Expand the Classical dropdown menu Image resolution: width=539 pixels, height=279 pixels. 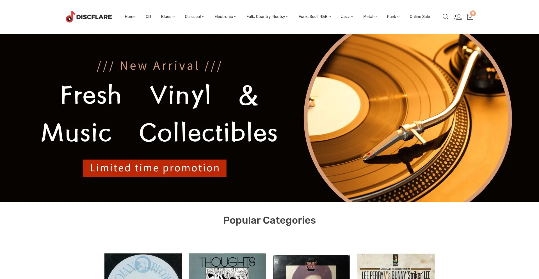pos(195,17)
